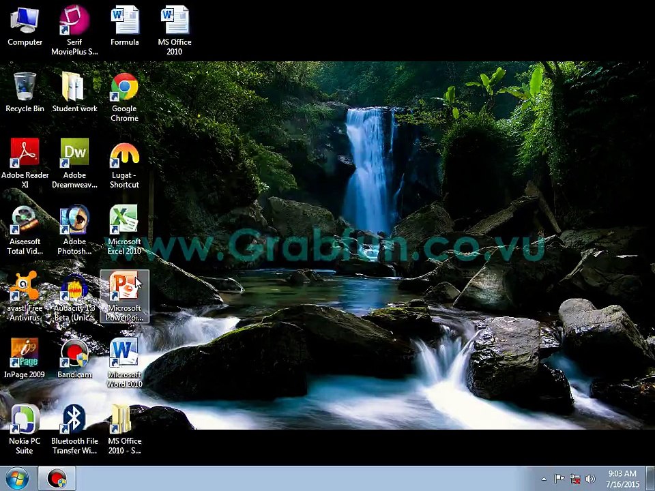Select the MS Office 2010 - S... folder
Screen dimensions: 655x491
coord(124,429)
